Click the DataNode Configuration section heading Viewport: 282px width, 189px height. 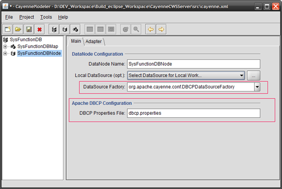pos(97,54)
